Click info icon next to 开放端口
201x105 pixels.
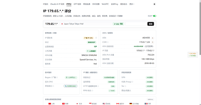pyautogui.click(x=53, y=86)
